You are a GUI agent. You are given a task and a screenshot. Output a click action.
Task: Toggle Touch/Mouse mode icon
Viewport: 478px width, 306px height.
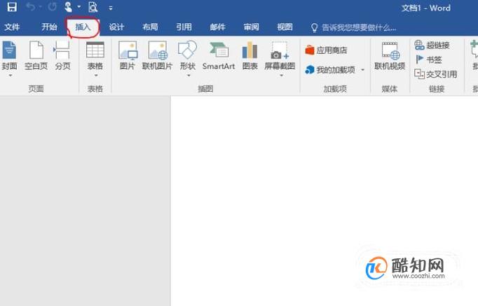coord(68,7)
